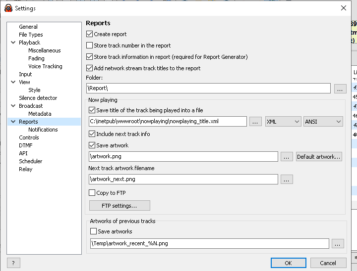
Task: Click the Folder field containing \Report\
Action: click(208, 88)
